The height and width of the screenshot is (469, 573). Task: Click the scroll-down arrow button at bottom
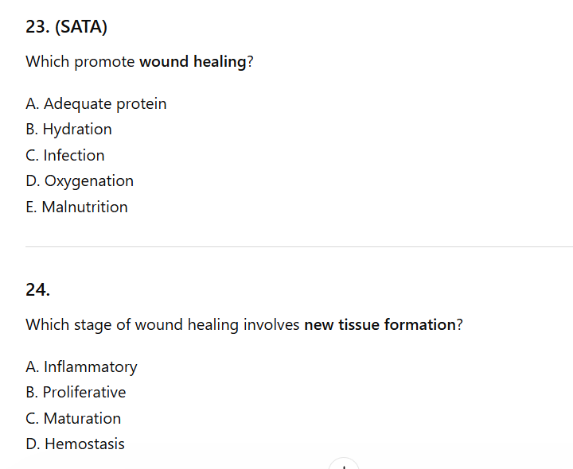pyautogui.click(x=344, y=465)
